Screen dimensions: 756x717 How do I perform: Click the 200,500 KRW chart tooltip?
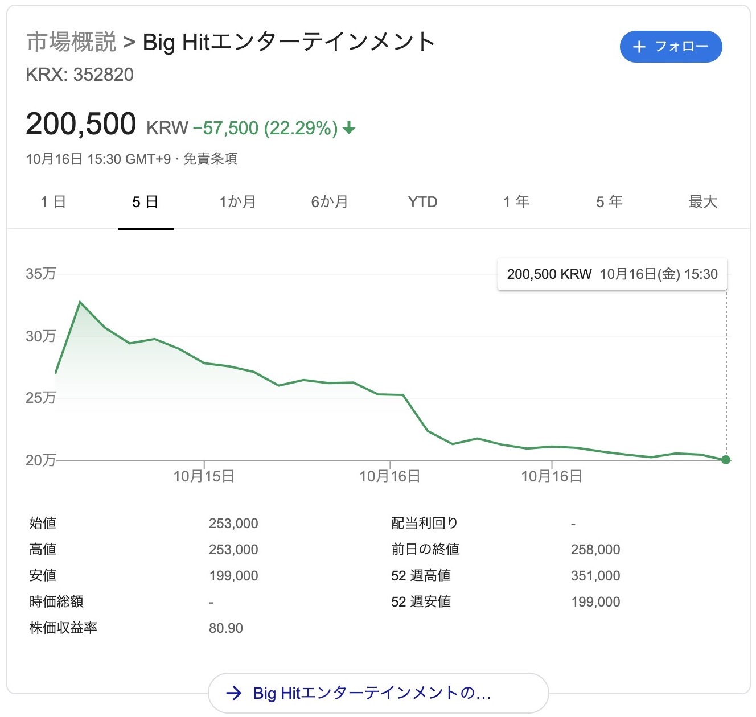pos(612,274)
